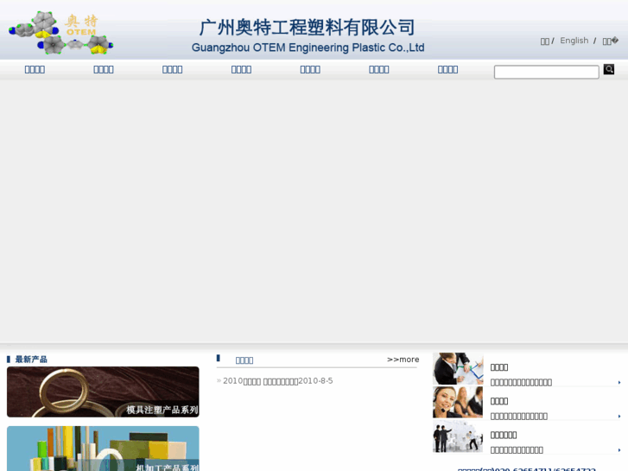Open the navigation item nearest the search box
628x471 pixels.
click(x=447, y=70)
